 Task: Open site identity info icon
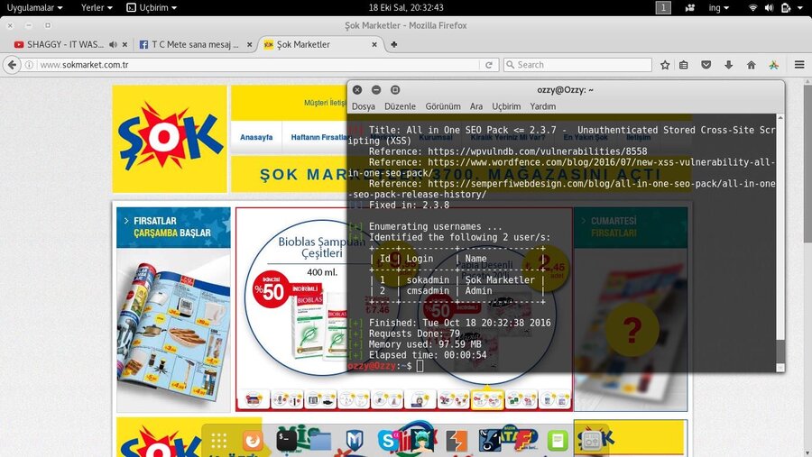(30, 65)
